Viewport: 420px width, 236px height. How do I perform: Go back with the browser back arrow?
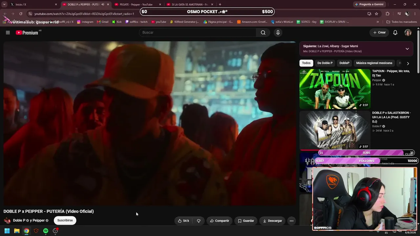click(x=5, y=14)
